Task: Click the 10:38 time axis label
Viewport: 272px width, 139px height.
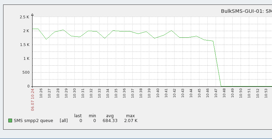Action: [x=141, y=93]
